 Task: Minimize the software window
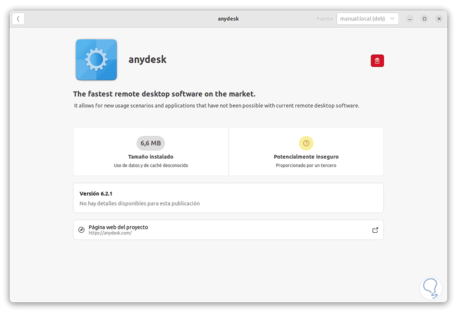point(410,19)
